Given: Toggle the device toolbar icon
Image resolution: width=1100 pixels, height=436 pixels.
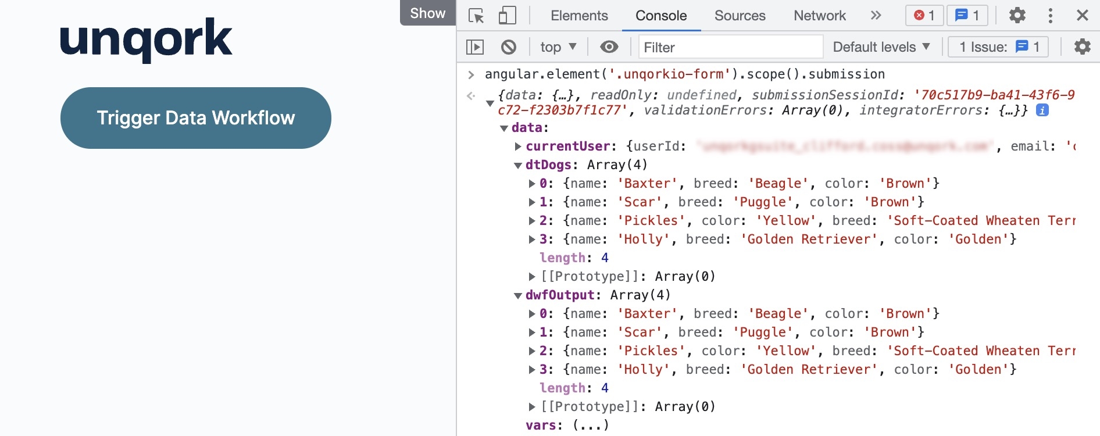Looking at the screenshot, I should (x=507, y=16).
